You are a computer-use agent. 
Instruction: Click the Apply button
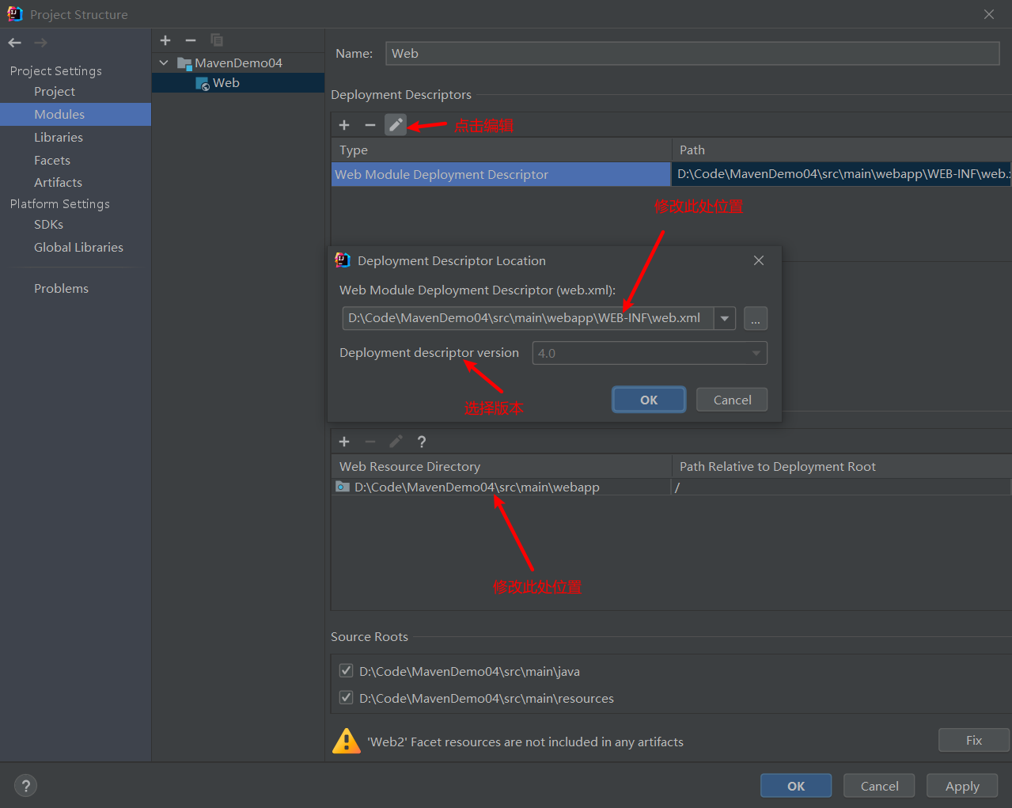click(962, 786)
